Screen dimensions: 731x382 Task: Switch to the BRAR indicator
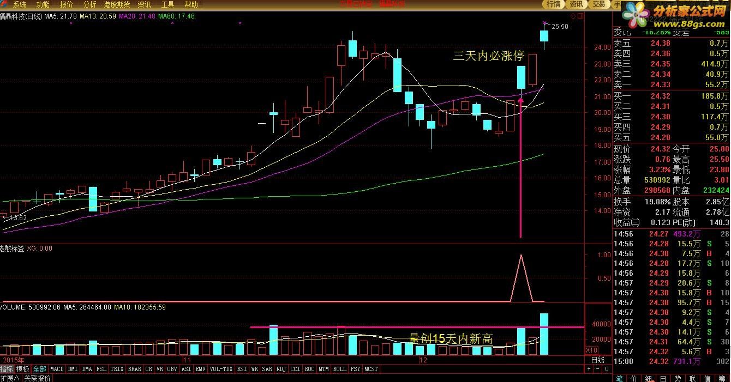click(134, 369)
